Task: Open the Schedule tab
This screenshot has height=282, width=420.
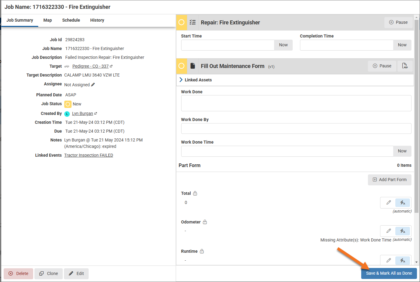Action: pos(71,20)
